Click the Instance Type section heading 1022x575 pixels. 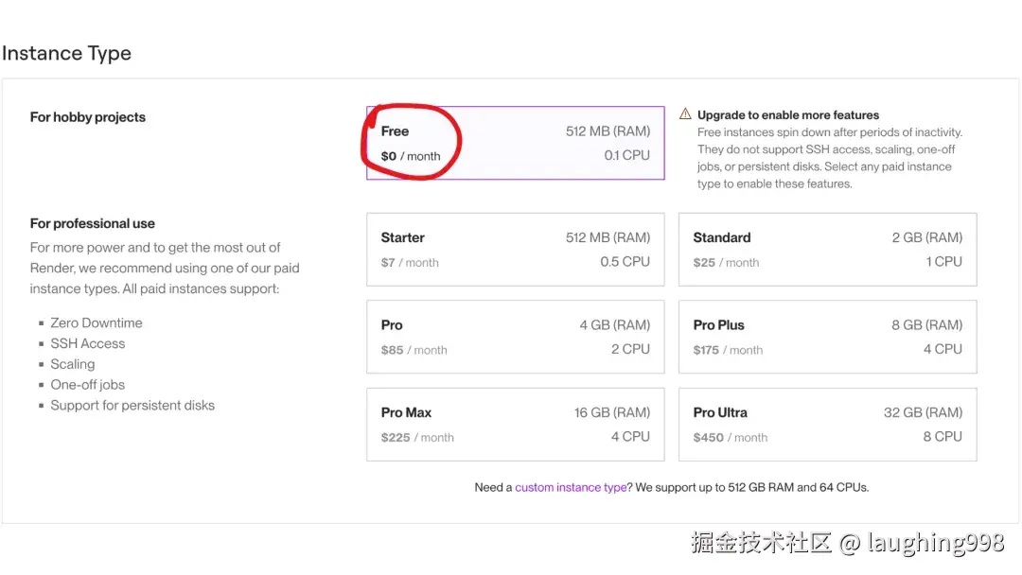click(66, 54)
